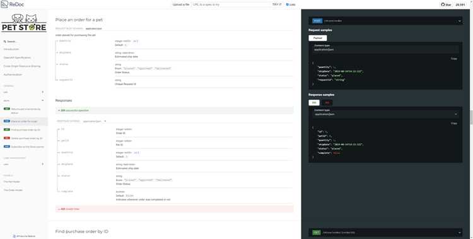This screenshot has height=239, width=473.
Task: Click the requestId field in request body schema
Action: pos(66,80)
